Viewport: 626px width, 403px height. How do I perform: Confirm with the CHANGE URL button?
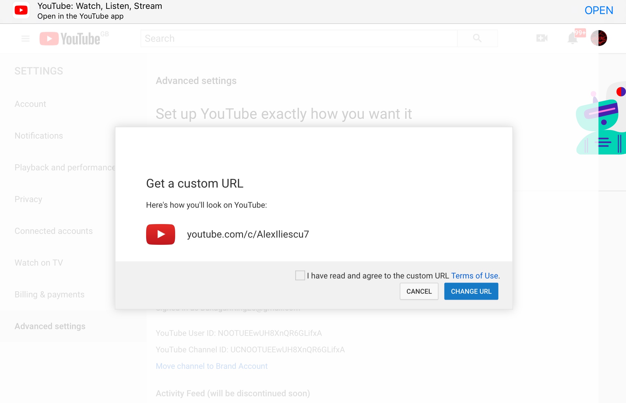click(x=471, y=291)
